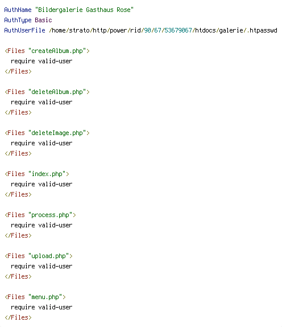The height and width of the screenshot is (327, 282).
Task: Click the "deleteImage.php" filename string
Action: click(57, 133)
